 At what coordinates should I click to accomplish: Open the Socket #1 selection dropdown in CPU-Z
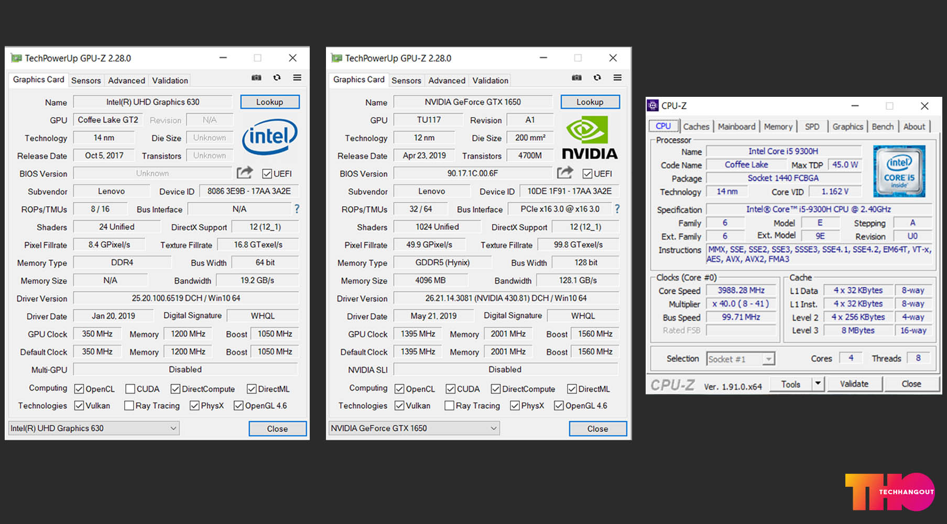point(741,359)
